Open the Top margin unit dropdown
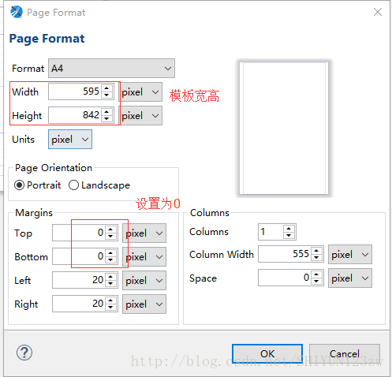The image size is (392, 377). [144, 233]
